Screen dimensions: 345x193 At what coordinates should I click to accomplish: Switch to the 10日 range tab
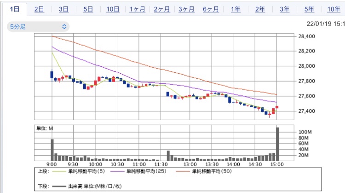[x=113, y=9]
